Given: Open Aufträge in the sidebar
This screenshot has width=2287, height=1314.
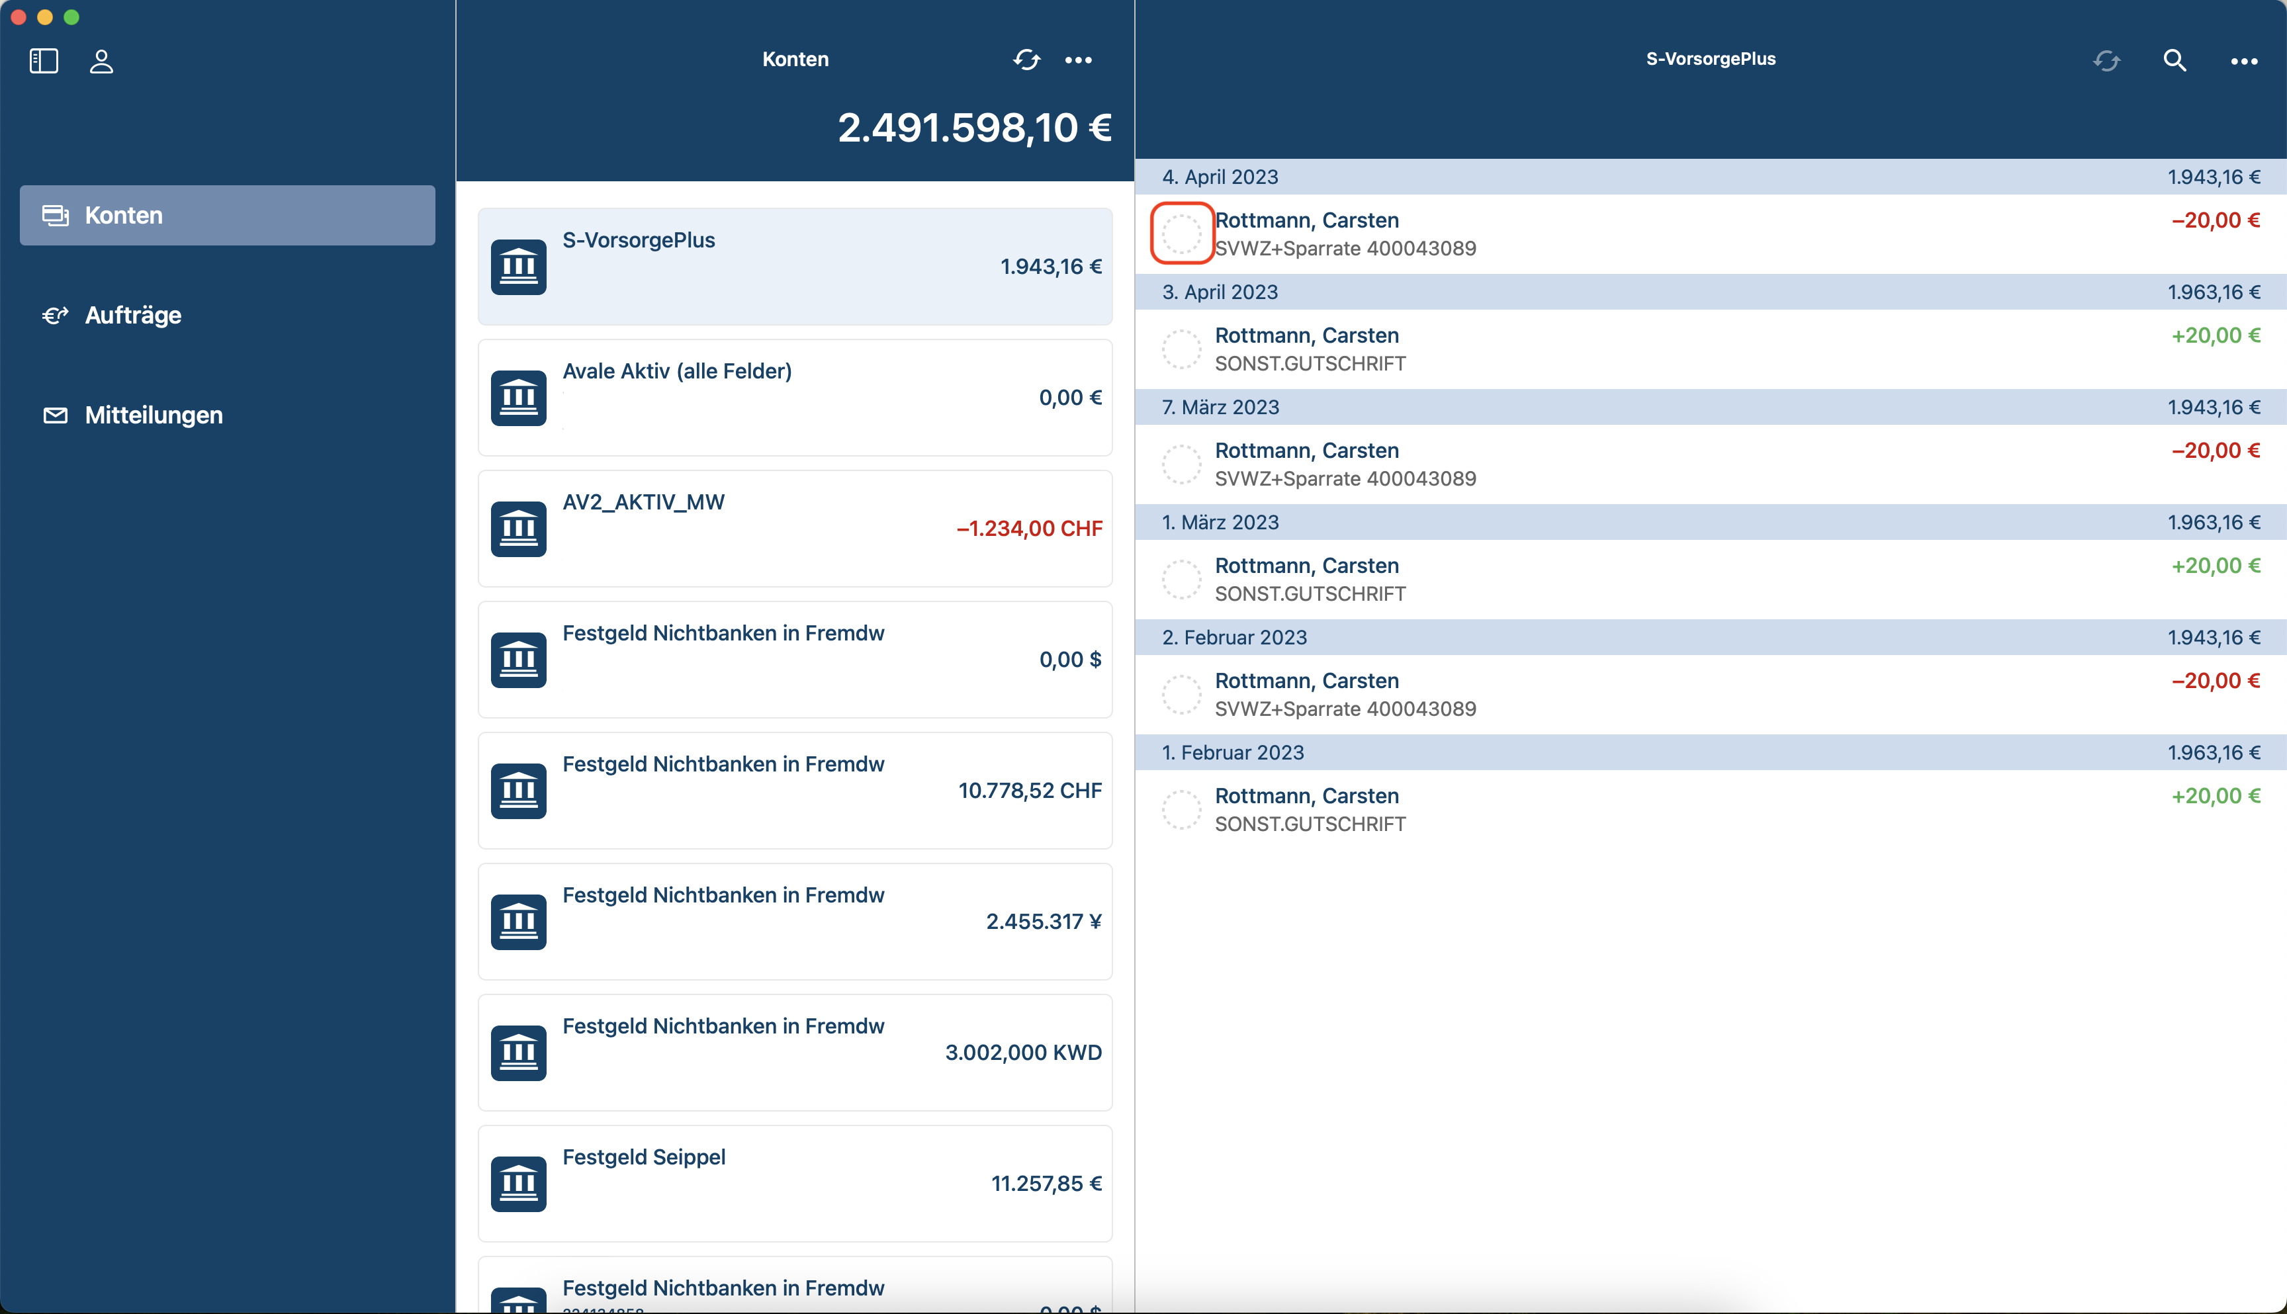Looking at the screenshot, I should (228, 315).
